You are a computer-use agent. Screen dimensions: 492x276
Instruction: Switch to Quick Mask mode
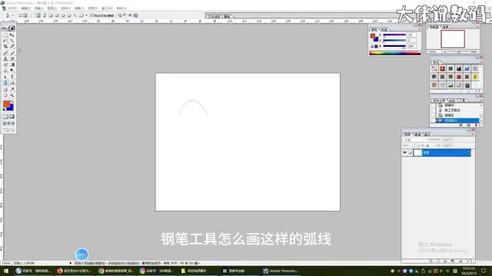(12, 117)
